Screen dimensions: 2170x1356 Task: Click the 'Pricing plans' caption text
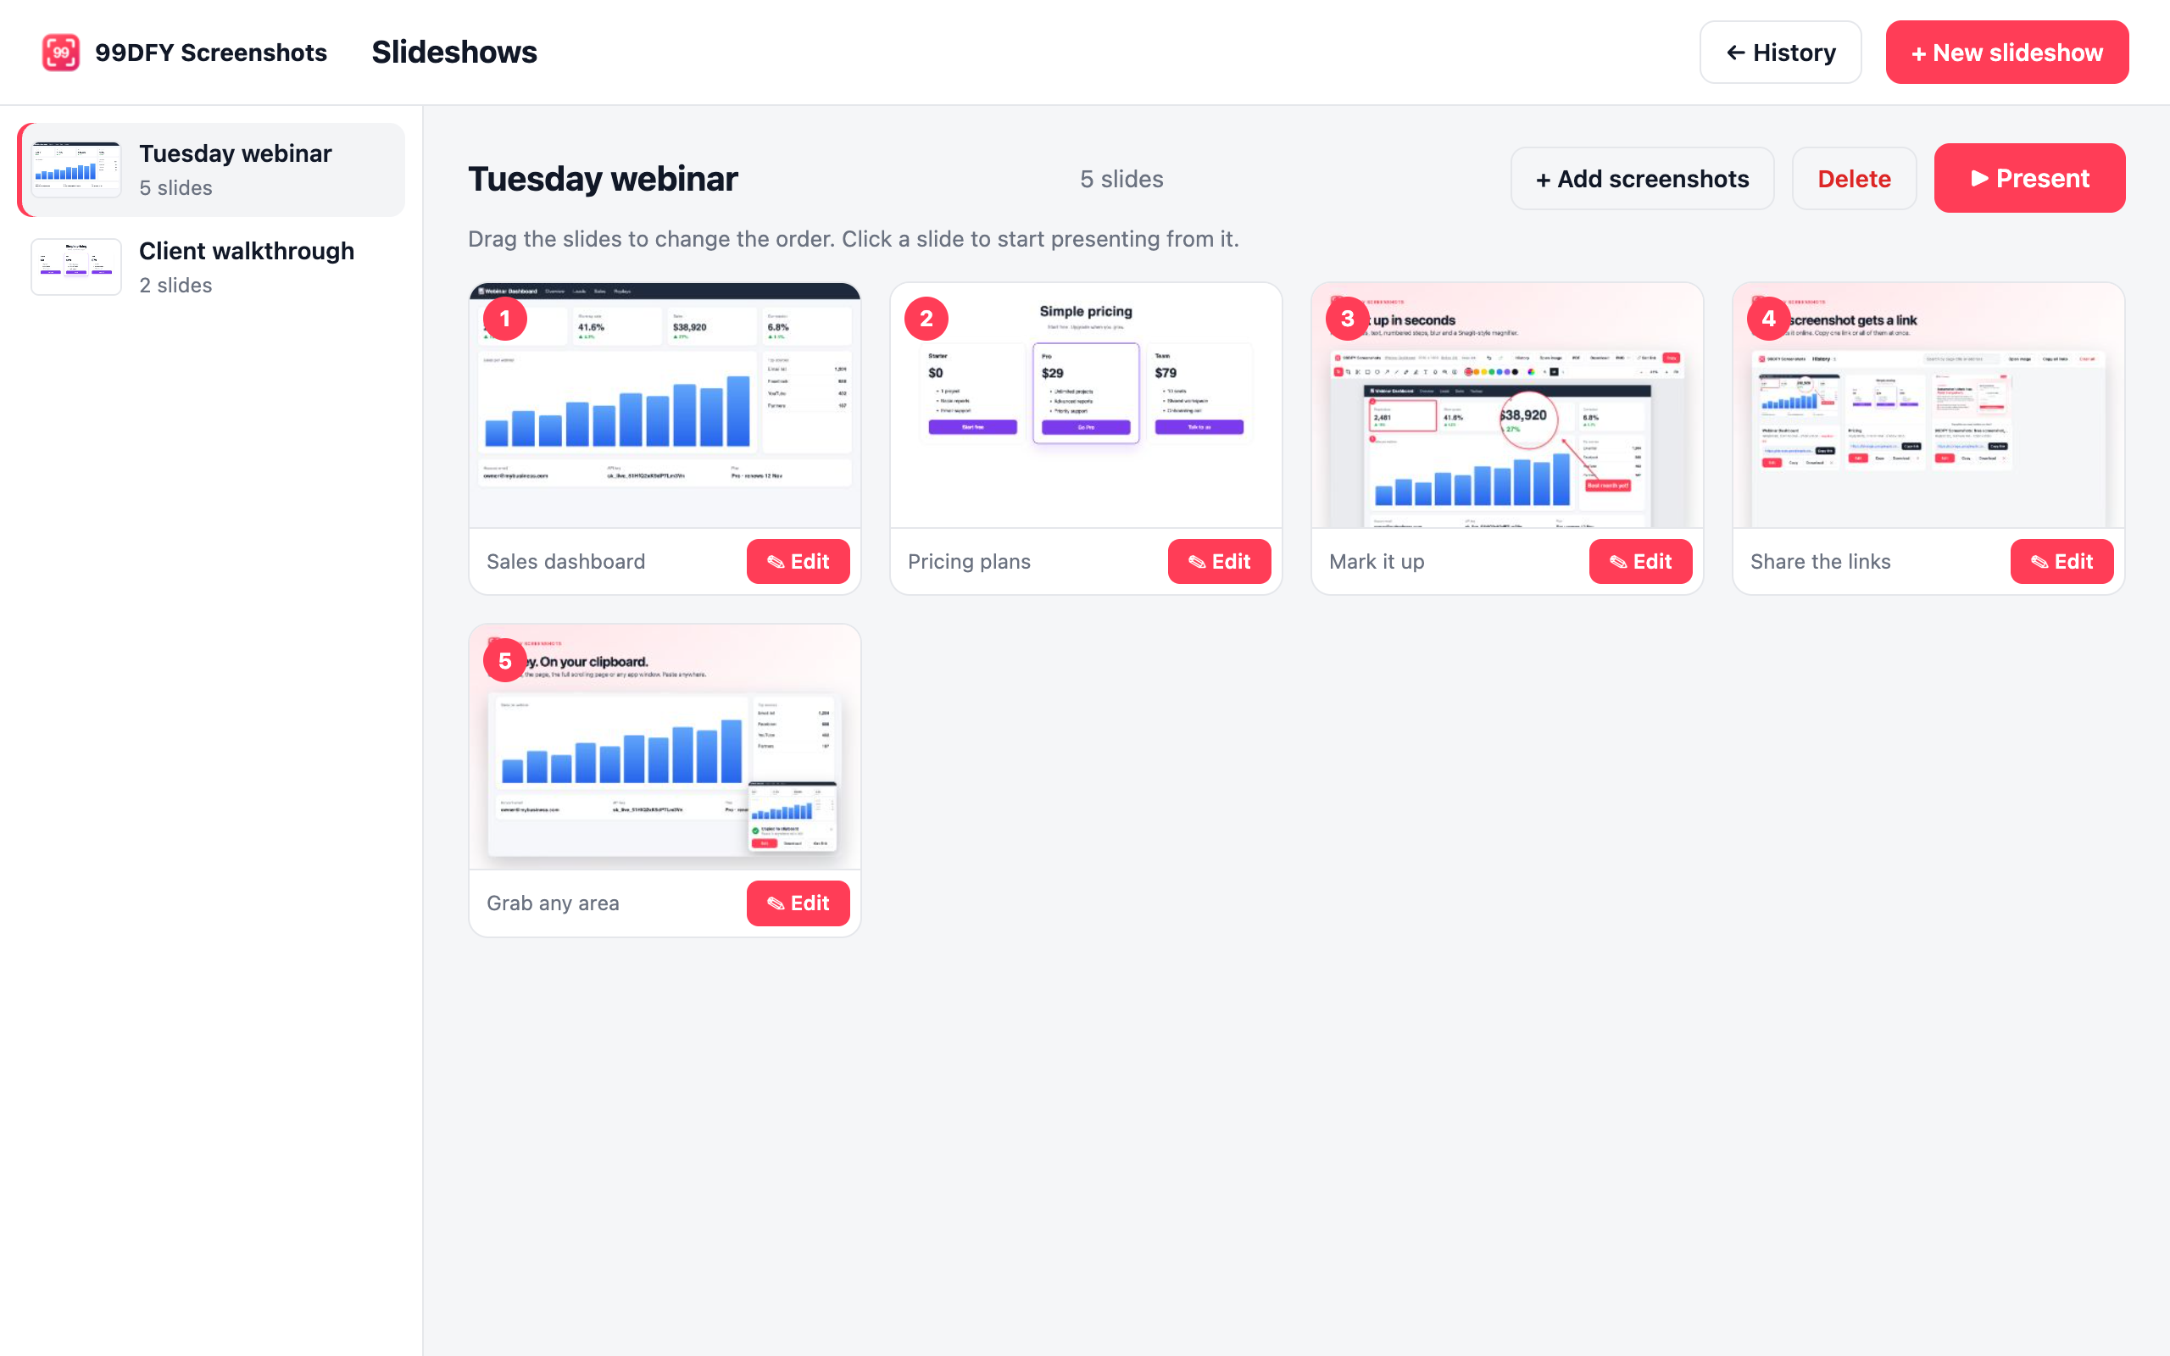click(968, 561)
